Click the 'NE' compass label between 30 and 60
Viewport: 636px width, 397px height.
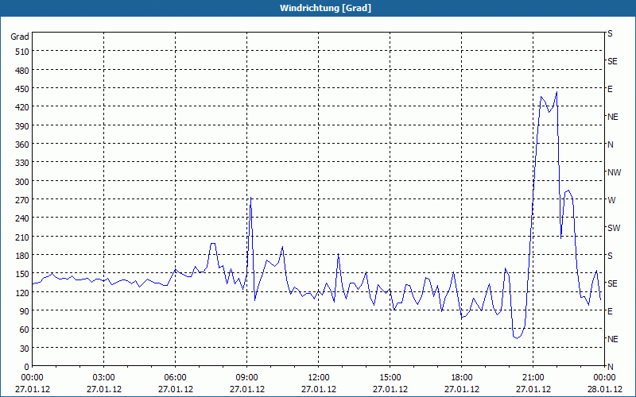pyautogui.click(x=613, y=339)
